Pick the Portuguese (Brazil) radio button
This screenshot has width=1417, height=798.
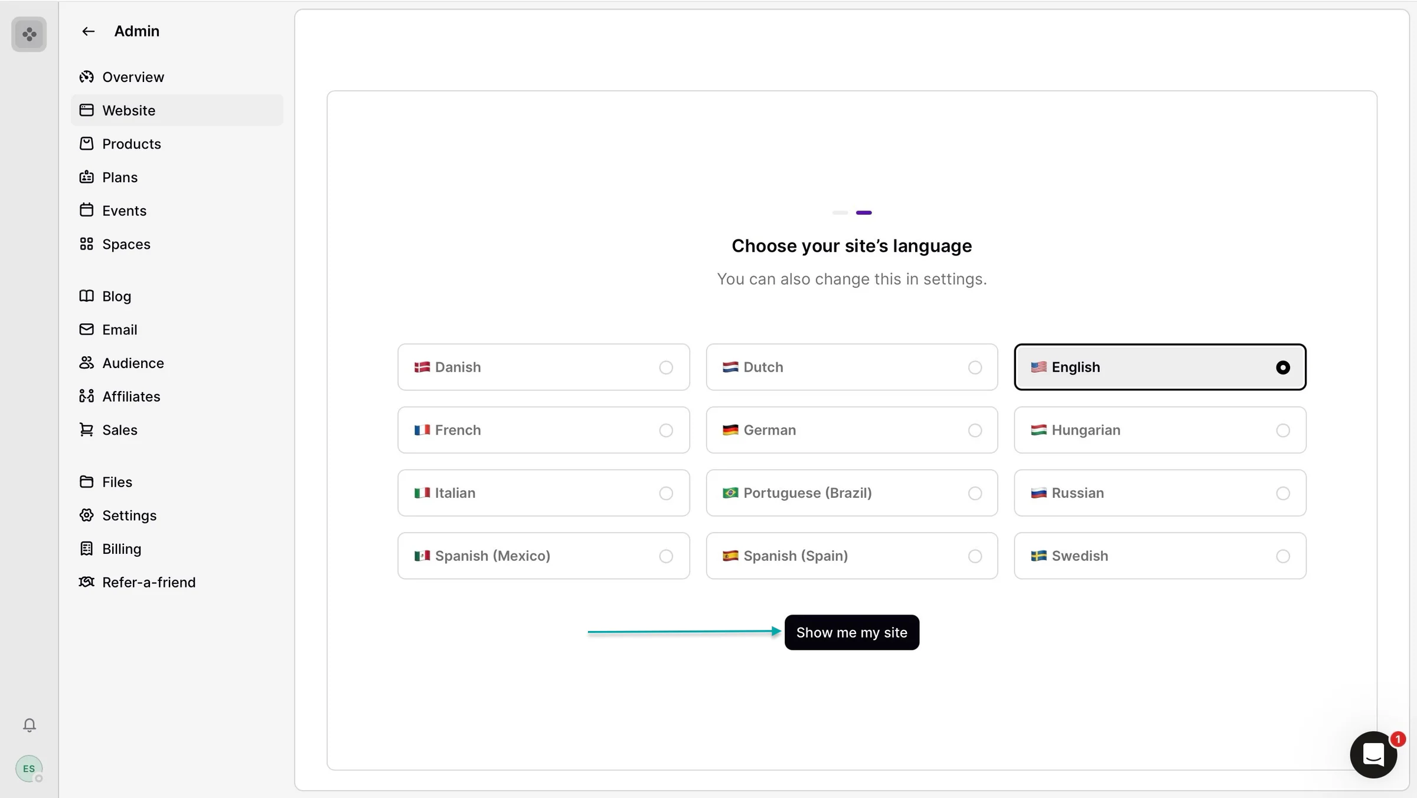tap(975, 493)
